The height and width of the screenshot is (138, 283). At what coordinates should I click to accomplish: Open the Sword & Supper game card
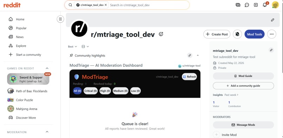[x=28, y=79]
